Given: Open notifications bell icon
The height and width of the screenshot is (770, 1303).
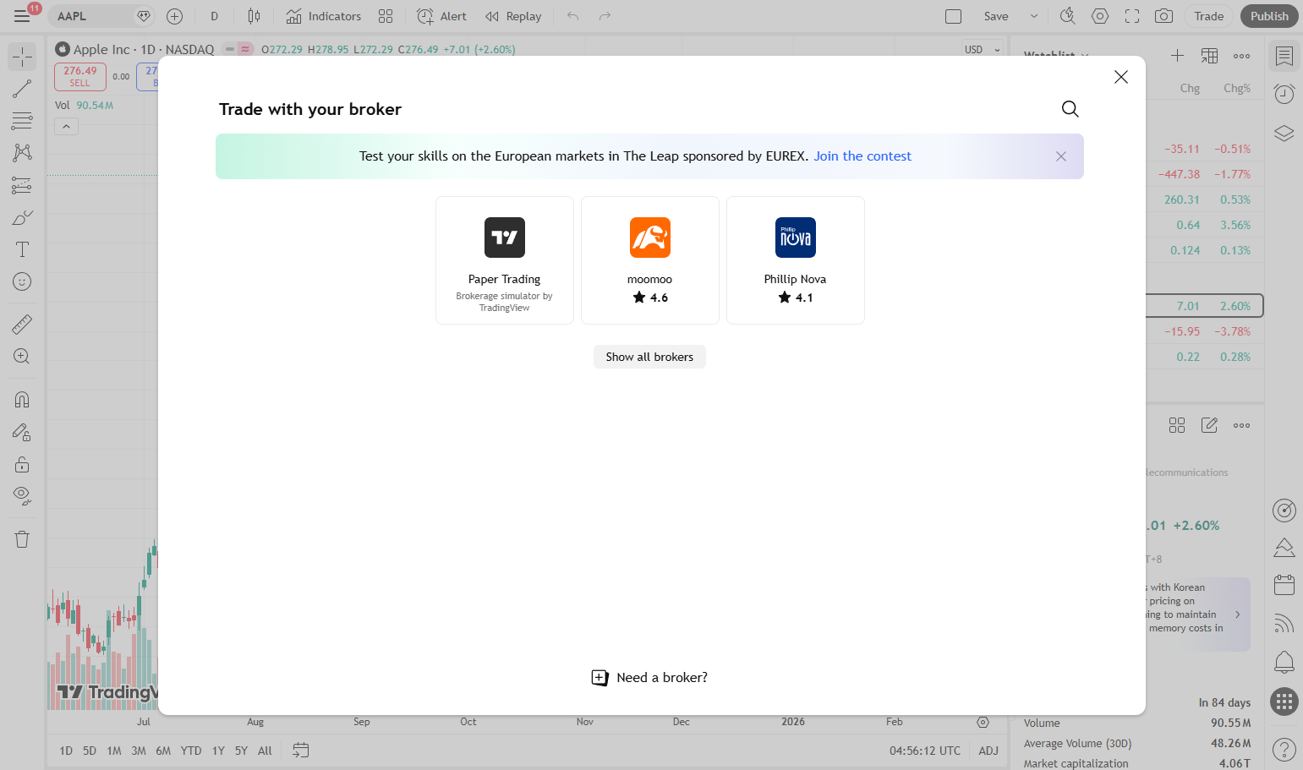Looking at the screenshot, I should tap(1284, 661).
